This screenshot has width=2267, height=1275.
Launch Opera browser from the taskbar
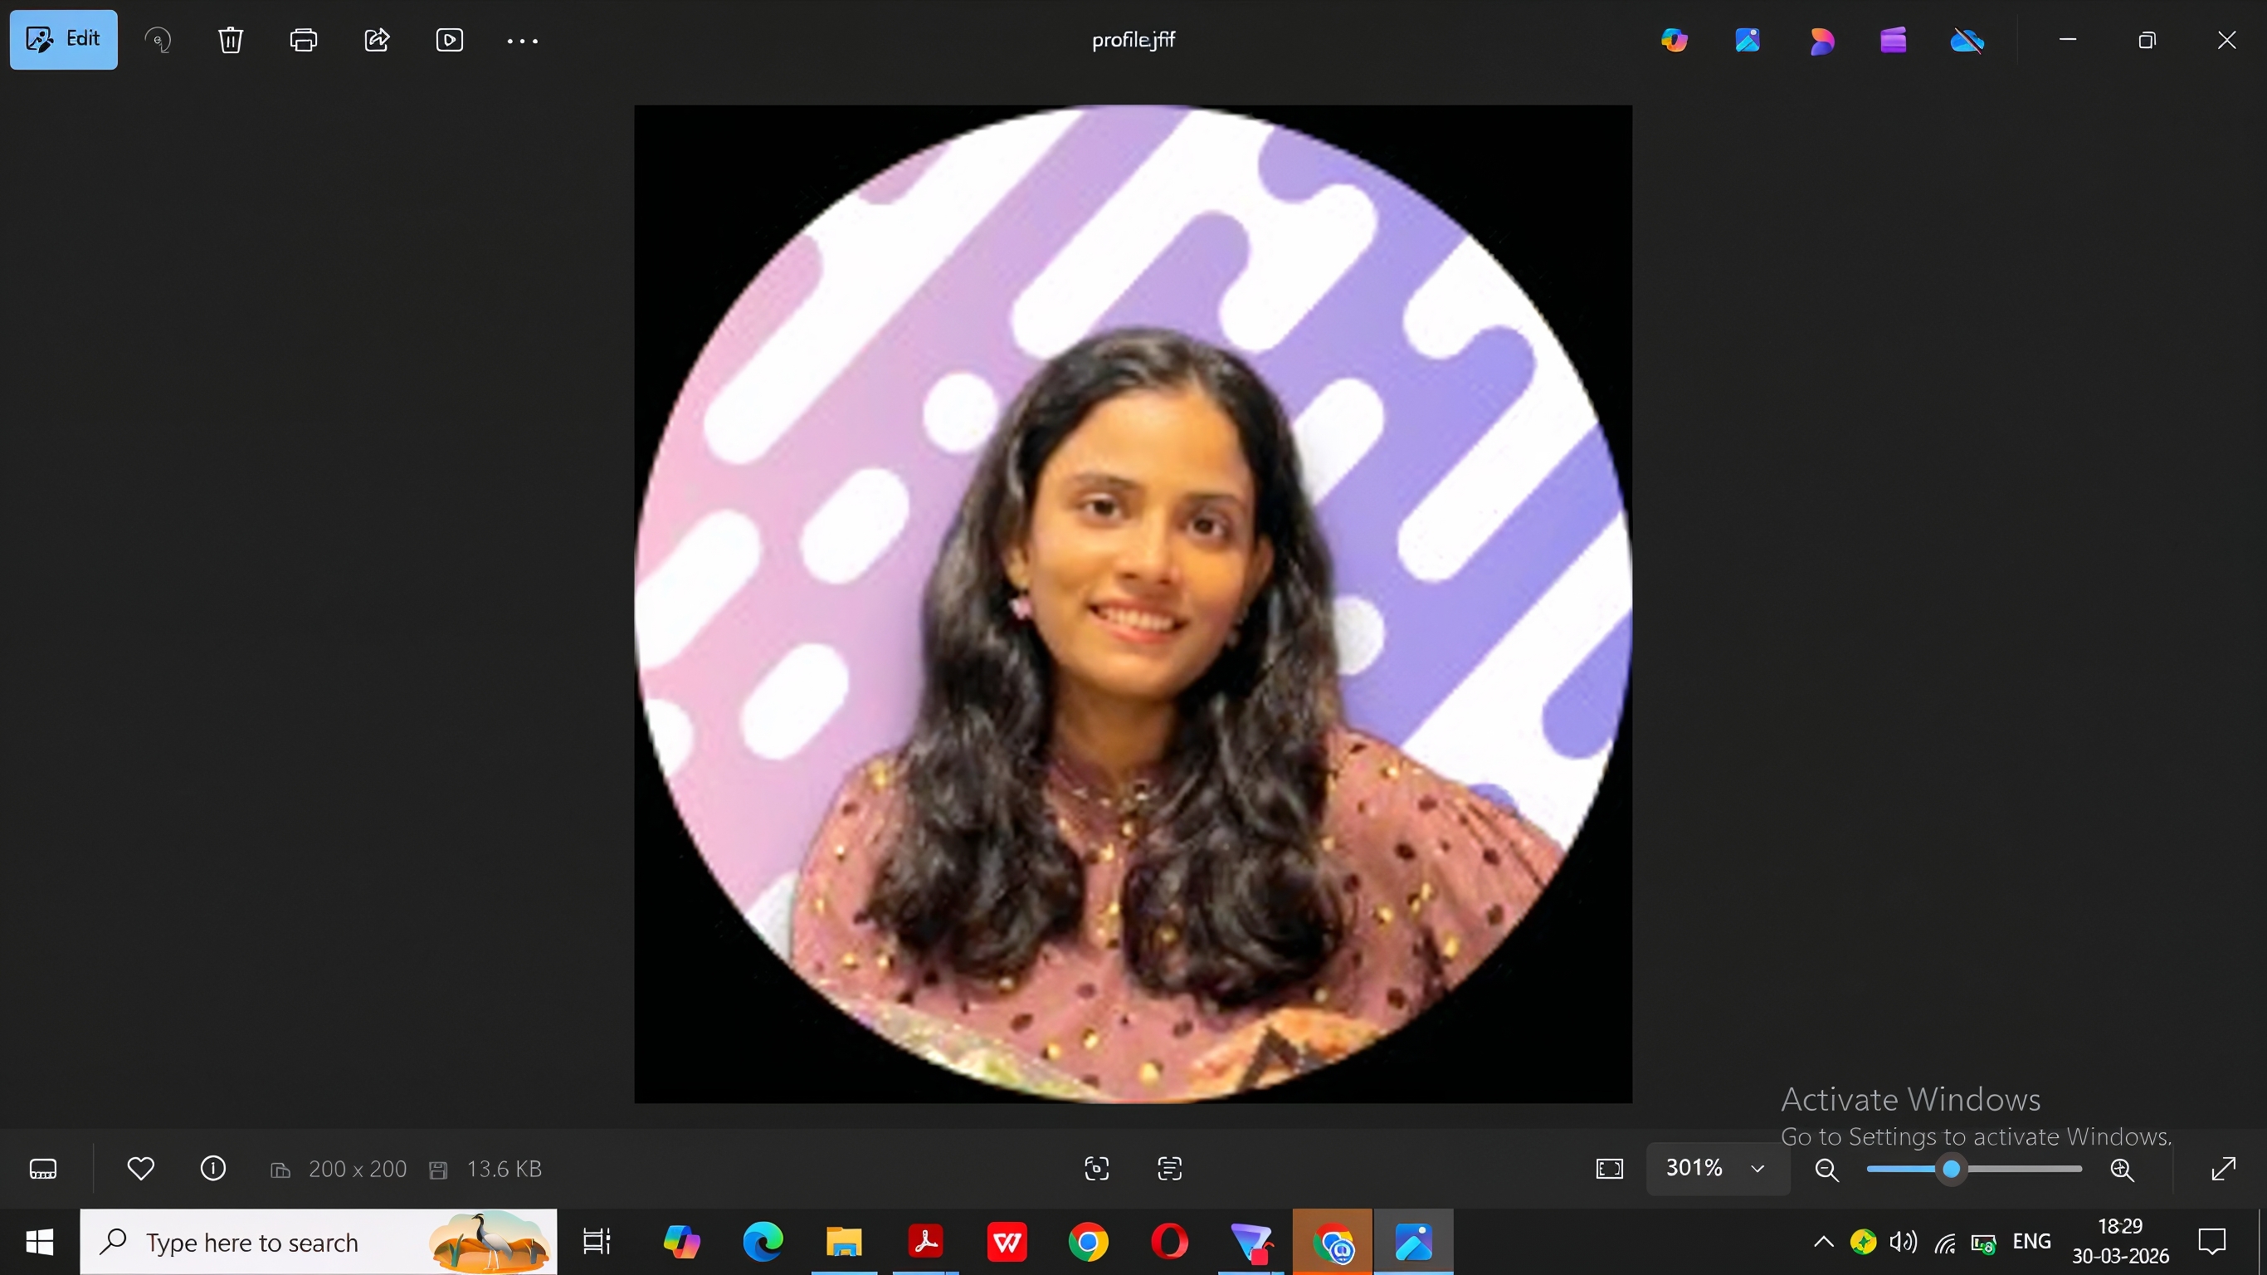[x=1169, y=1243]
